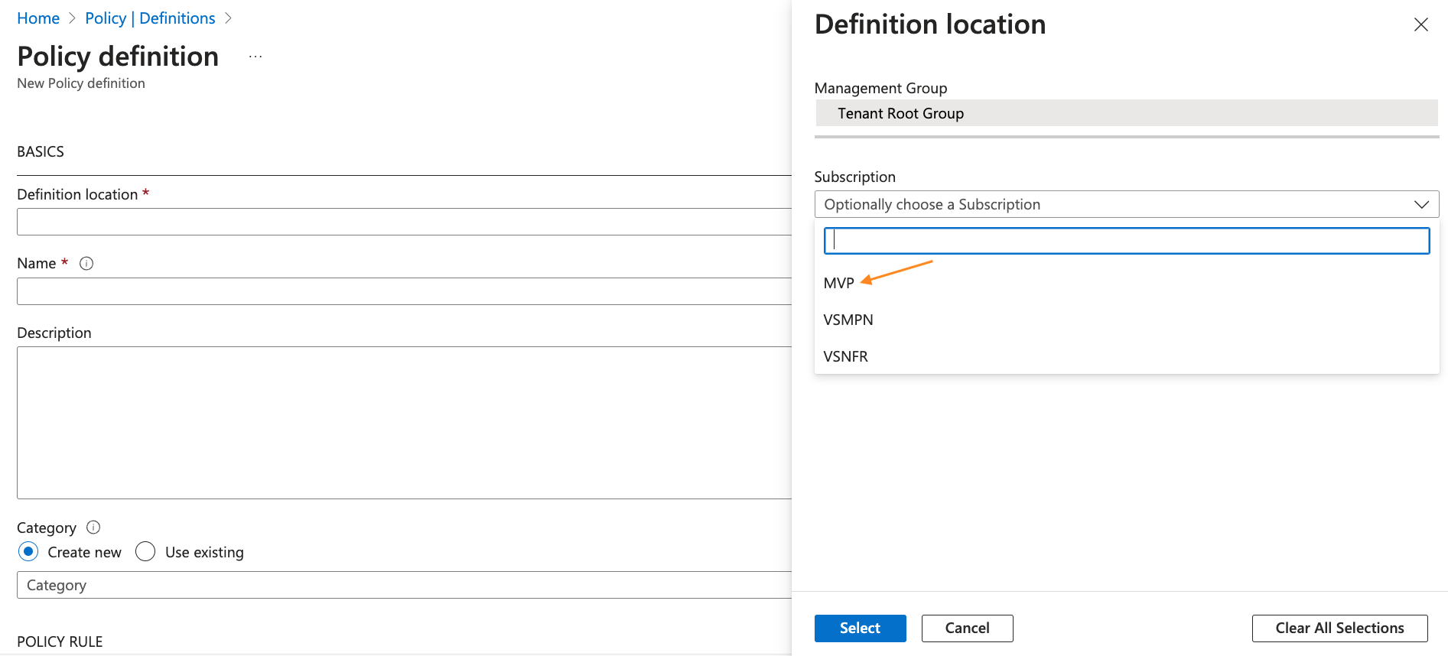
Task: Open Policy | Definitions breadcrumb link
Action: [x=150, y=18]
